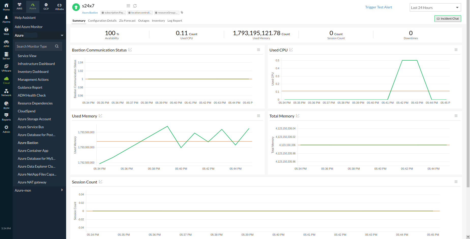Screen dimensions: 470x239
Task: Open Total Memory chart options menu
Action: point(456,116)
